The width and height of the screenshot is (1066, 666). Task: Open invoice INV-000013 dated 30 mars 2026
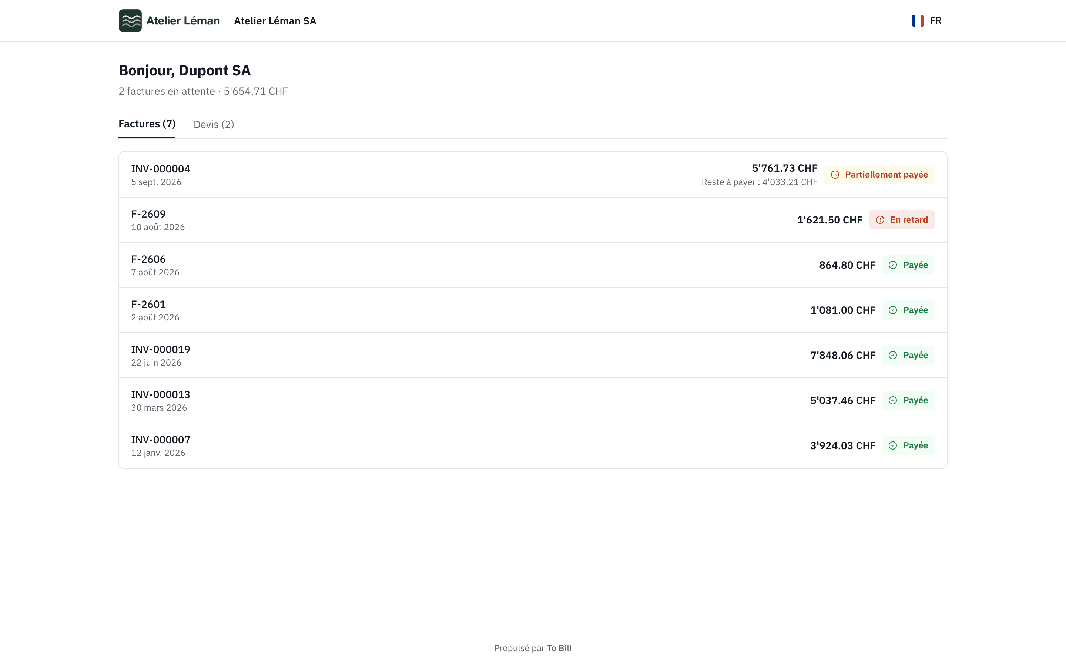pyautogui.click(x=533, y=400)
